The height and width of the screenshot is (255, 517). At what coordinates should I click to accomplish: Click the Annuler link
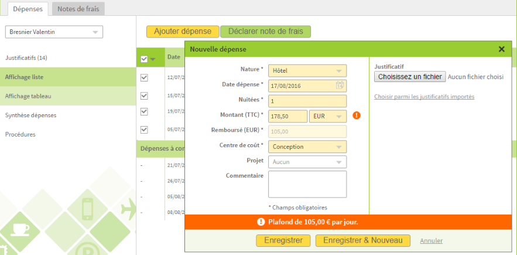tap(432, 241)
